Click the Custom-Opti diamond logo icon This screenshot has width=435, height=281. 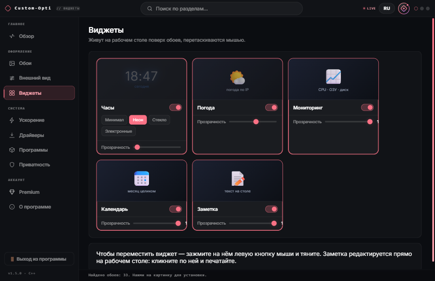pos(8,9)
